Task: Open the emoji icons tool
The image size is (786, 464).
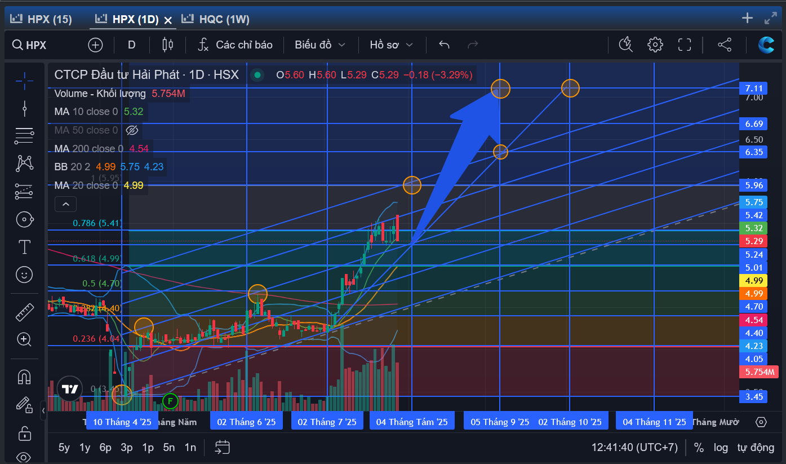Action: 24,275
